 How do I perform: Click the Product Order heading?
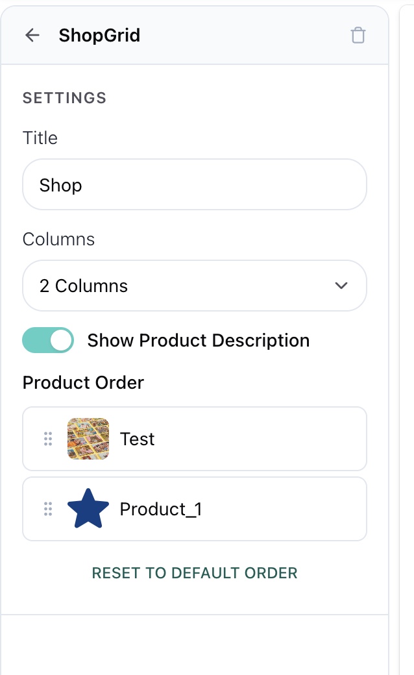coord(83,383)
